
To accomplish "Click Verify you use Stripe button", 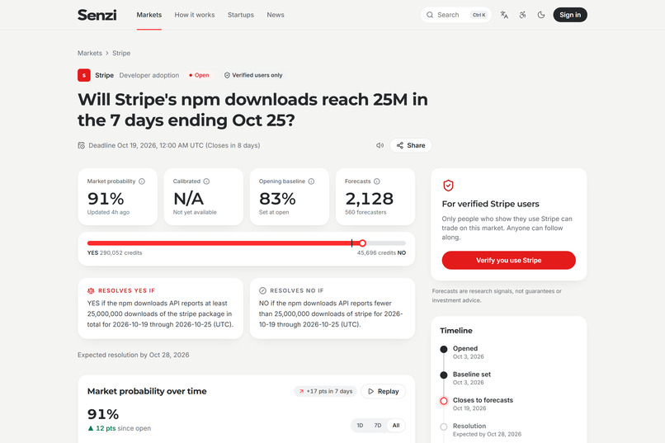I will click(x=508, y=261).
